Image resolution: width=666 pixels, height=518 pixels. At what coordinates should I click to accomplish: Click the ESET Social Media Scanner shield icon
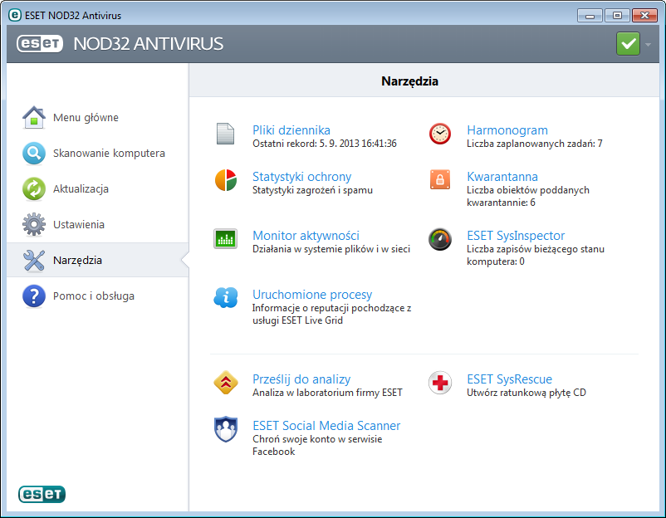(x=226, y=429)
